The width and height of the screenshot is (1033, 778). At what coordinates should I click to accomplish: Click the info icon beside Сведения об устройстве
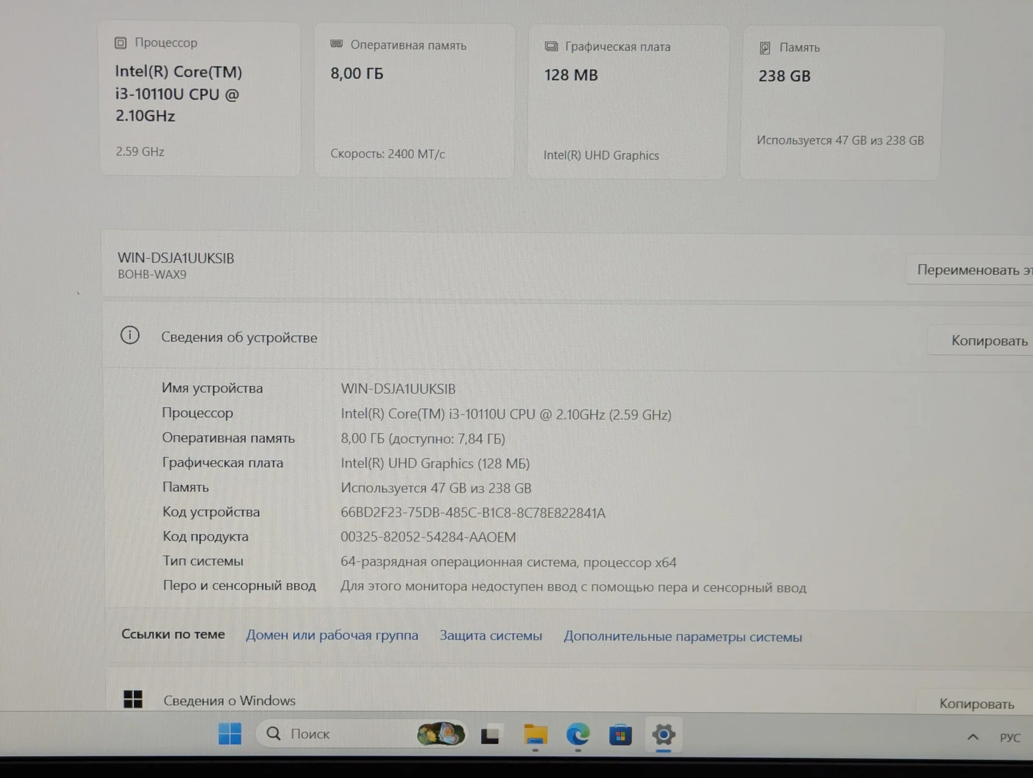130,335
